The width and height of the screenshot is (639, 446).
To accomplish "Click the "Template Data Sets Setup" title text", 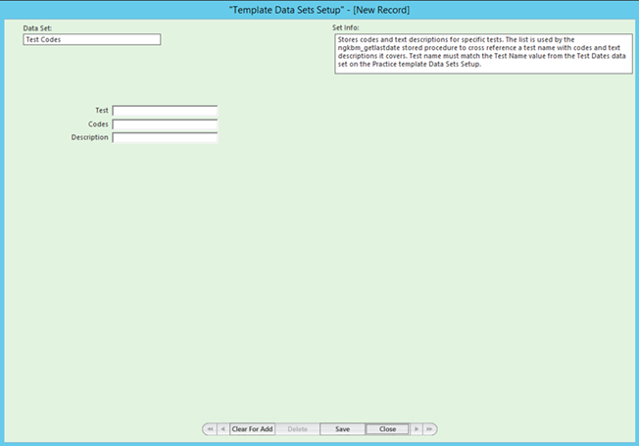I will click(x=286, y=10).
